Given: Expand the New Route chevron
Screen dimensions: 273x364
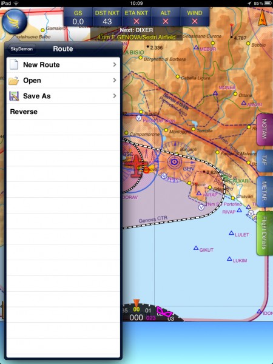Looking at the screenshot, I should click(115, 64).
